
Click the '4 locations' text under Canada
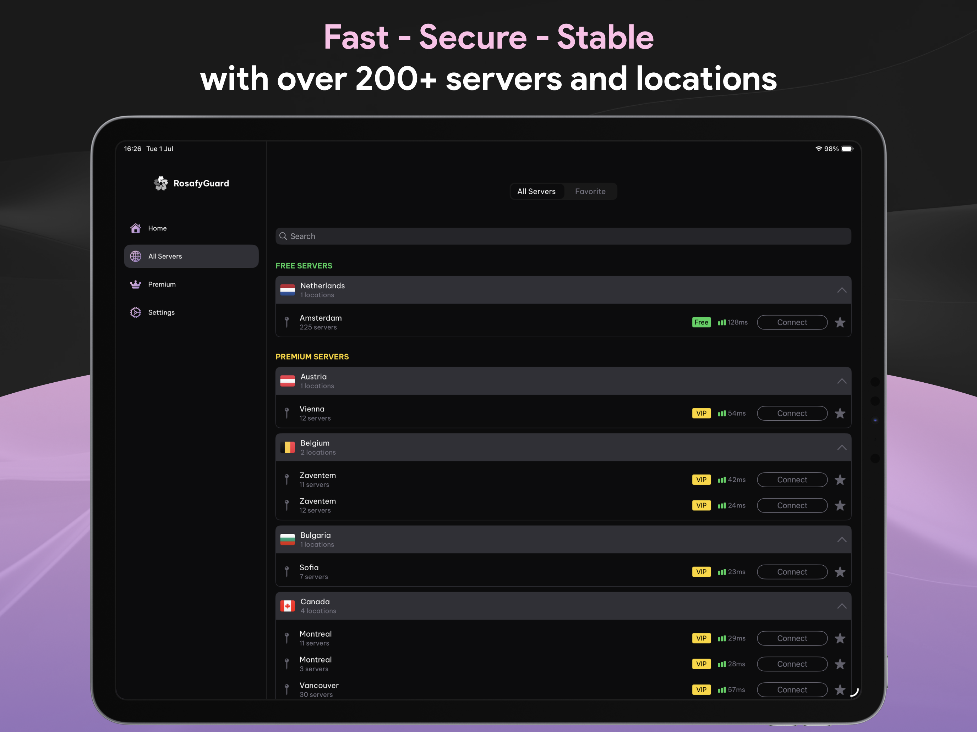point(318,611)
